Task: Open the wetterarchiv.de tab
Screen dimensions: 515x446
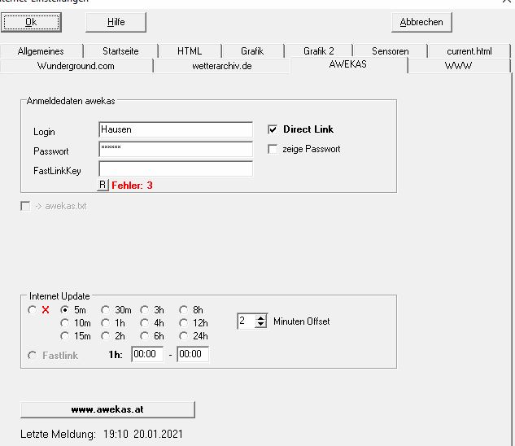Action: 221,66
